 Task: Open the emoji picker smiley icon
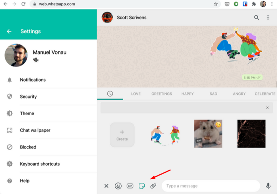pyautogui.click(x=118, y=186)
